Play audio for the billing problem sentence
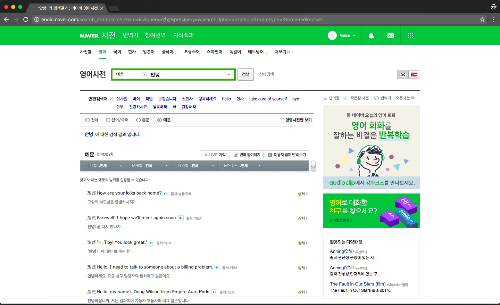This screenshot has height=305, width=500. coord(217,267)
